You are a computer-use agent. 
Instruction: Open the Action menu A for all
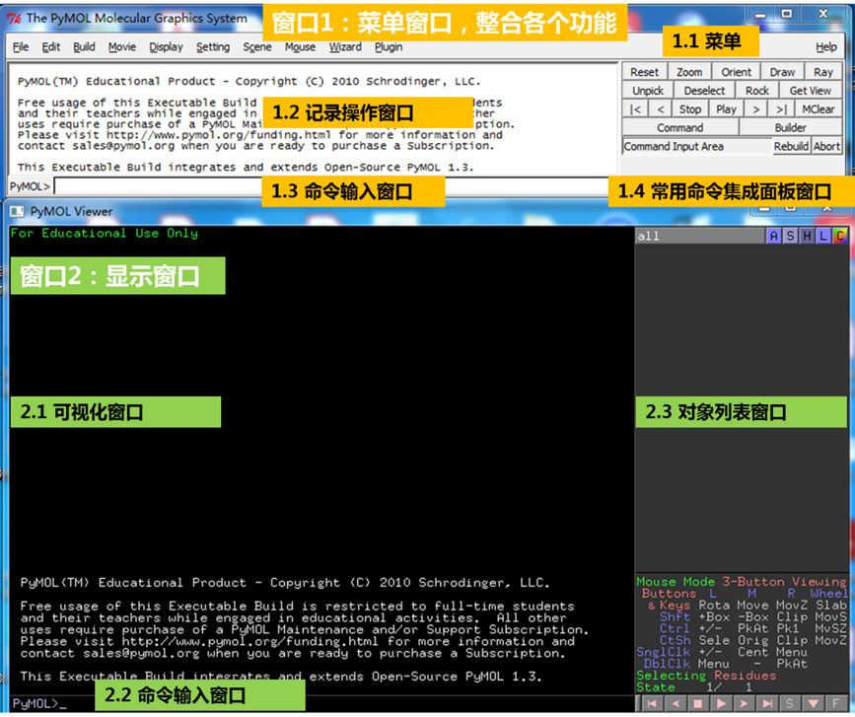[773, 236]
